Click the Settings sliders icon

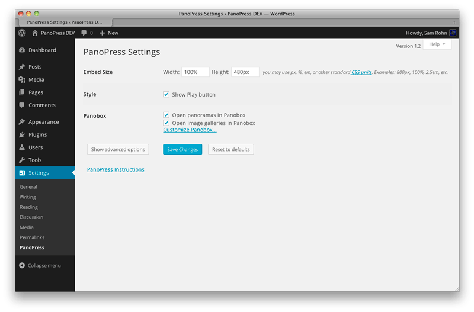(x=22, y=173)
